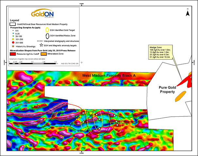Click 'West Madsen Property Block A' map label
The width and height of the screenshot is (198, 156).
click(109, 76)
